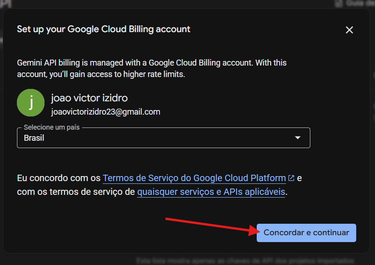Click the account name 'joao victor izidro'
The image size is (375, 265).
pos(89,98)
